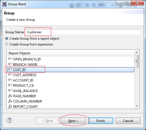
Task: Go to the Next wizard page
Action: click(x=73, y=121)
